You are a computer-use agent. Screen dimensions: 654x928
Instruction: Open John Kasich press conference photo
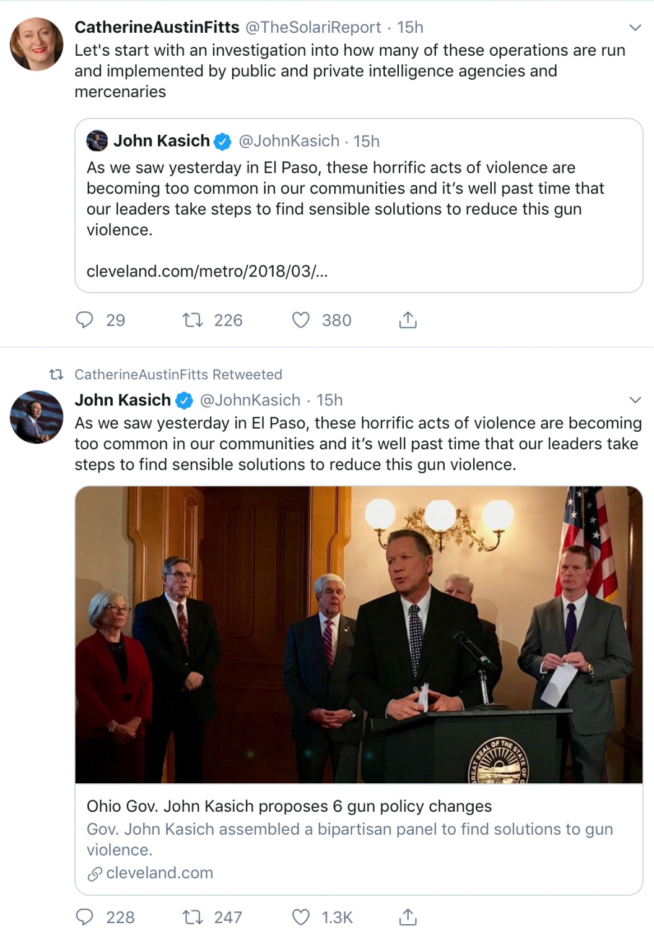(358, 634)
